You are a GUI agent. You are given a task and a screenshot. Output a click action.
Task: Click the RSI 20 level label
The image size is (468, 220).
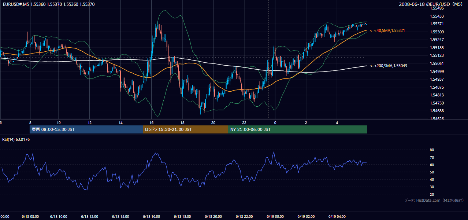(x=432, y=194)
